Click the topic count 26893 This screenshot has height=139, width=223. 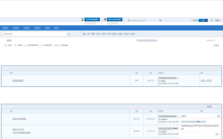pos(137,131)
